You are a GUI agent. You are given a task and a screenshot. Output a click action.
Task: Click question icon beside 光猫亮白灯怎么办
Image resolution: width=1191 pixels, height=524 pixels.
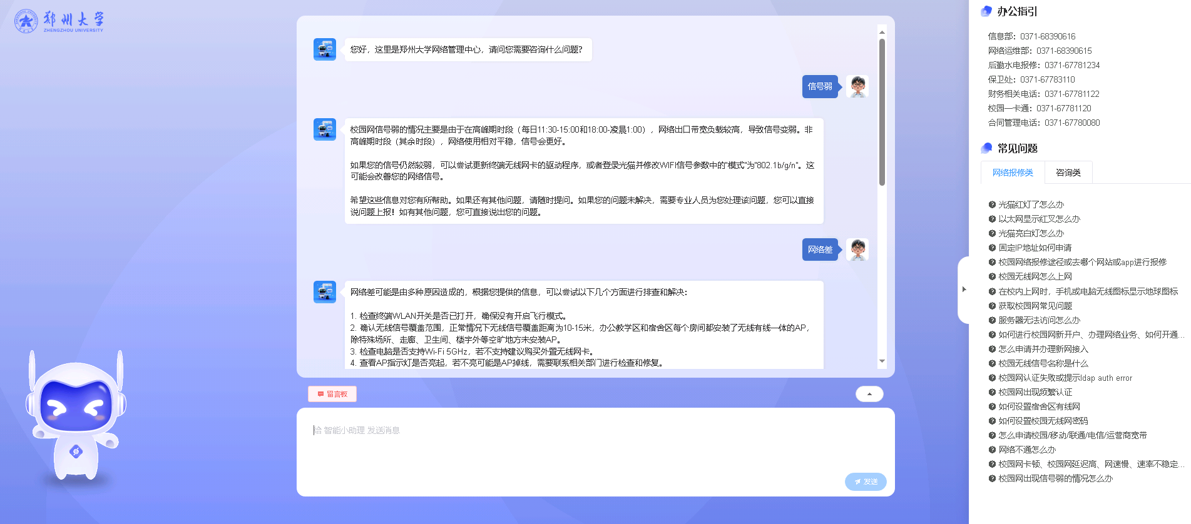click(992, 233)
